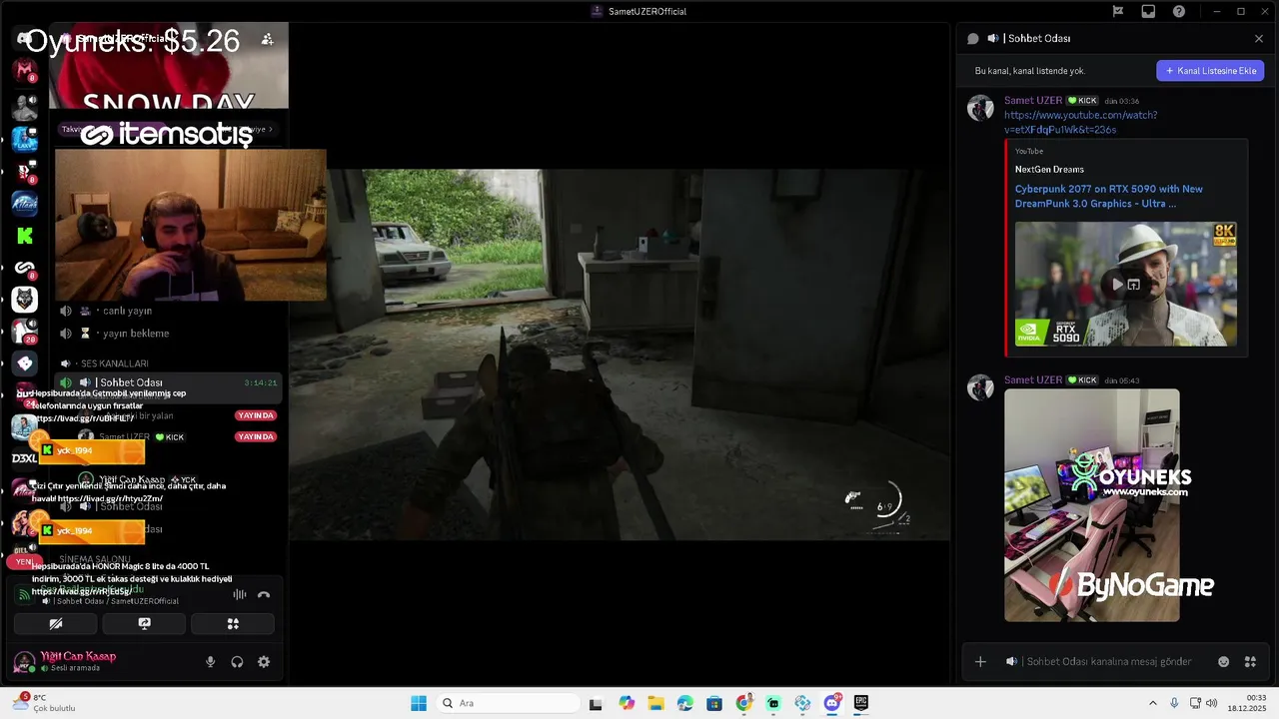Select the canlı yayın voice channel
This screenshot has width=1279, height=719.
pos(167,311)
